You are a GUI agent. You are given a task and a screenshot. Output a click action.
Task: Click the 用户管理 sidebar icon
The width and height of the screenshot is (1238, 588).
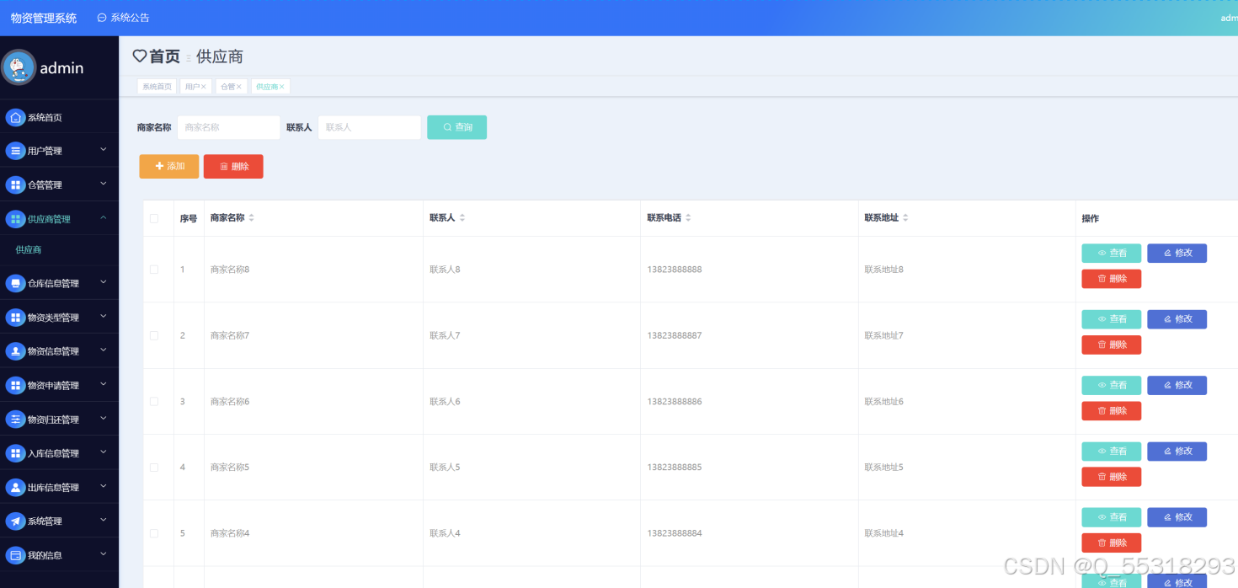tap(15, 151)
